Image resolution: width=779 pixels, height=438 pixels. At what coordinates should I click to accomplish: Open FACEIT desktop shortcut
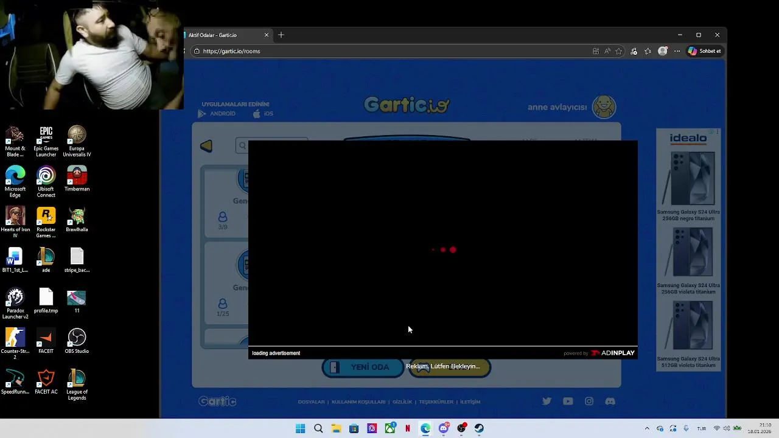point(46,341)
